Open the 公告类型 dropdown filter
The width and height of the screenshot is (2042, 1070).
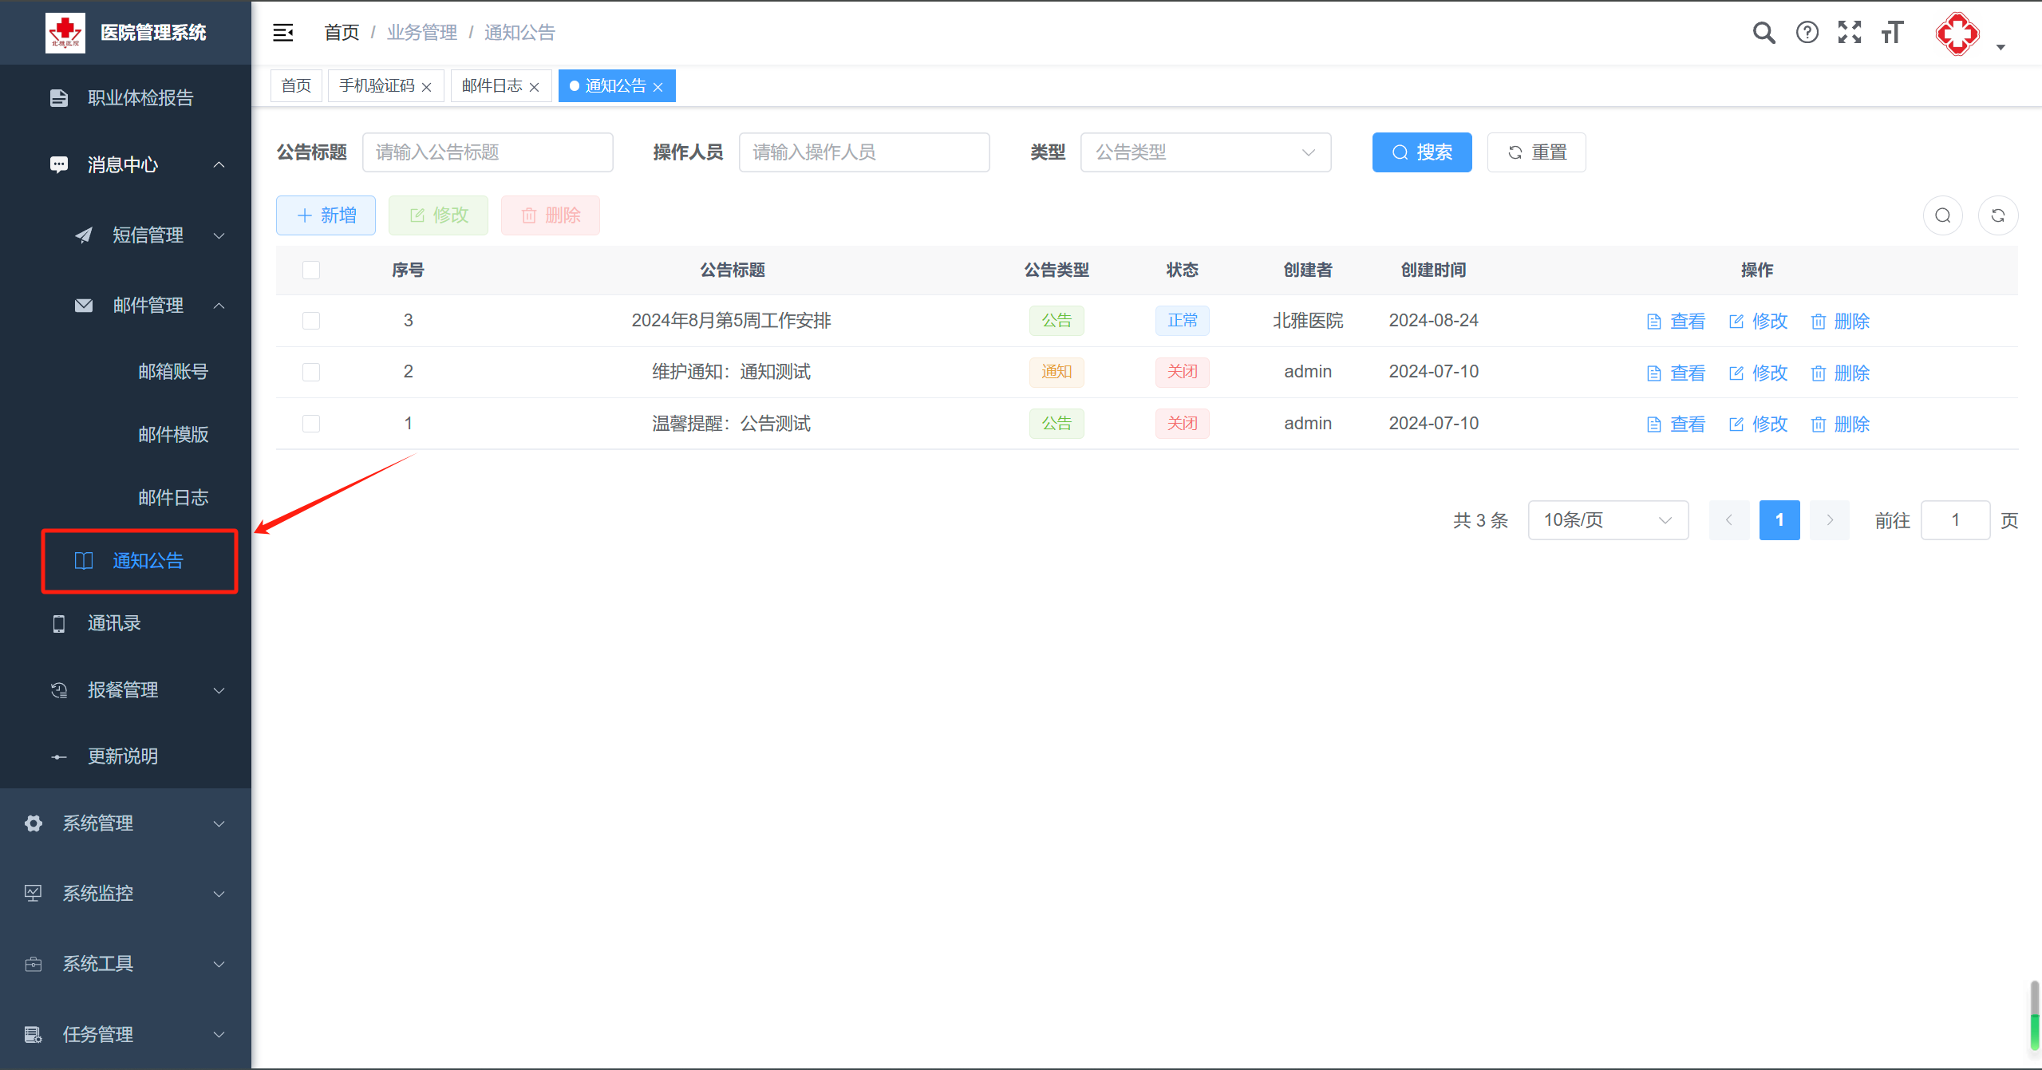pos(1205,152)
